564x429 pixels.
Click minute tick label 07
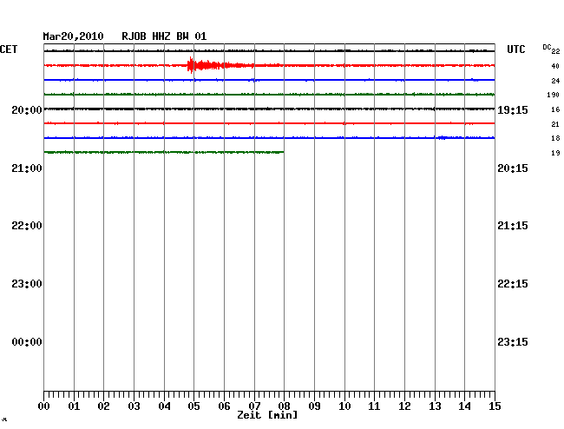(x=254, y=406)
